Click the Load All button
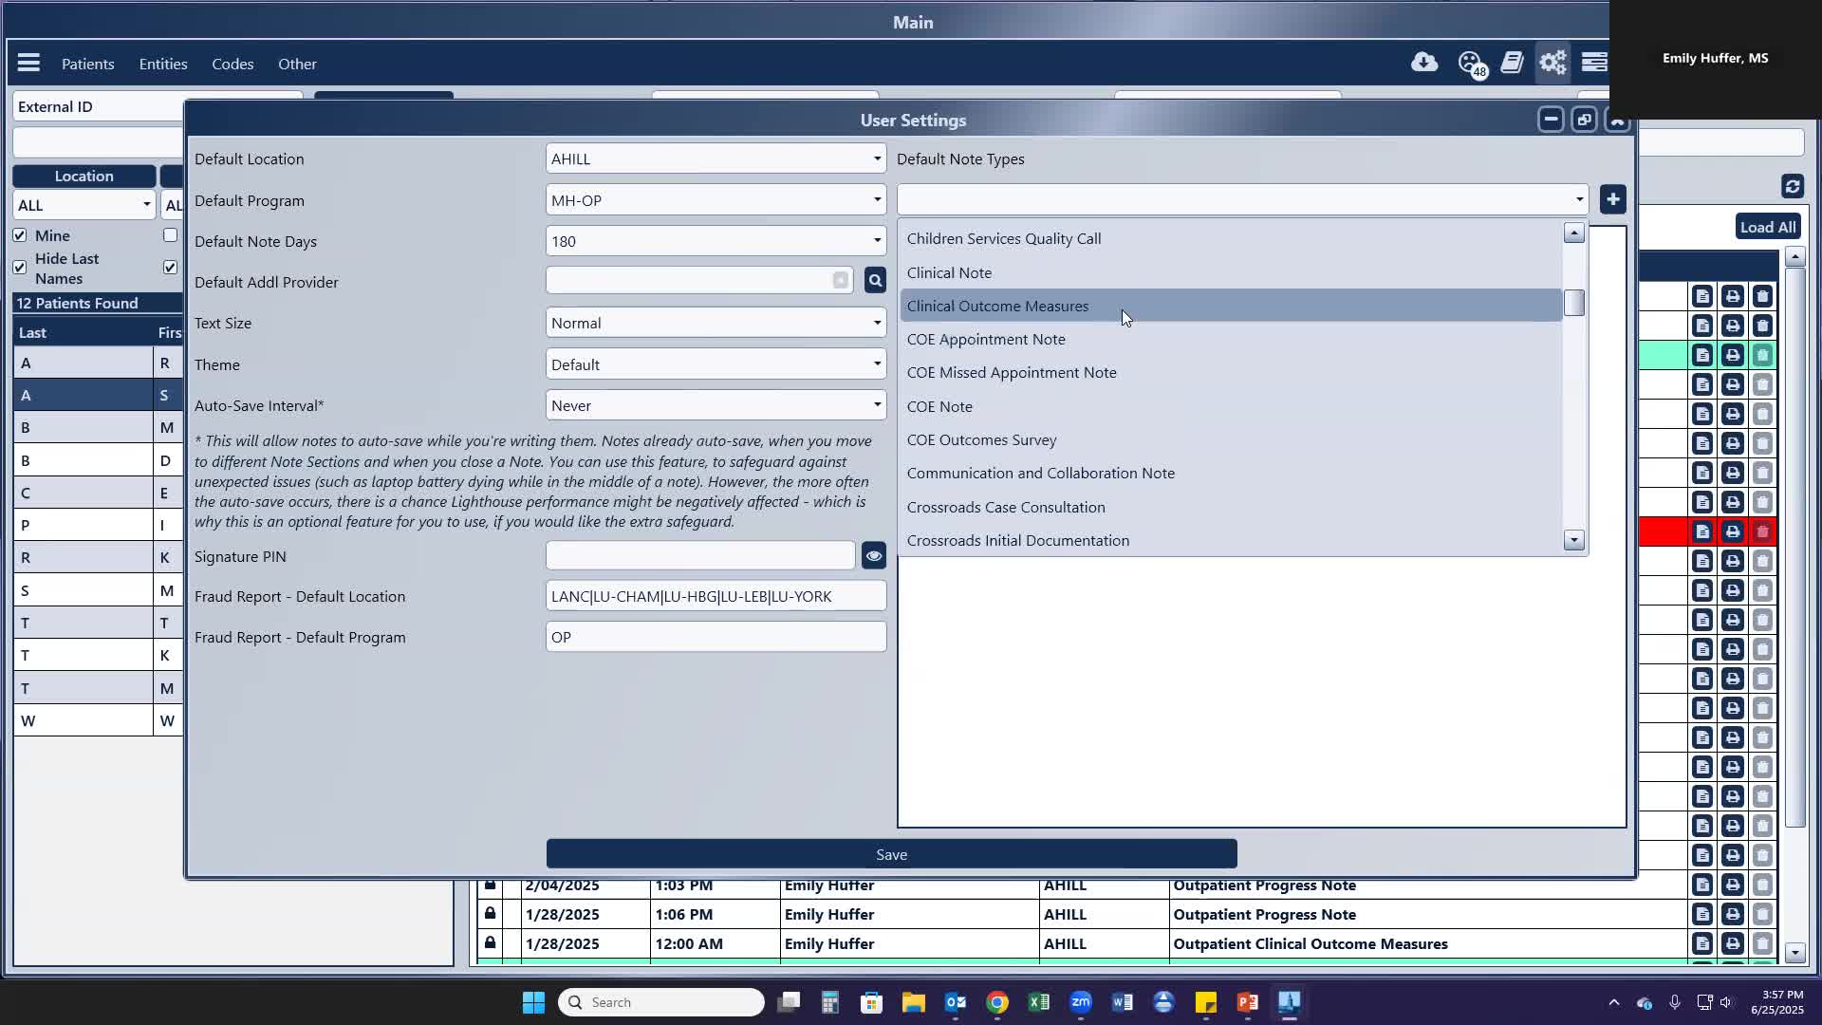The width and height of the screenshot is (1822, 1025). 1766,226
